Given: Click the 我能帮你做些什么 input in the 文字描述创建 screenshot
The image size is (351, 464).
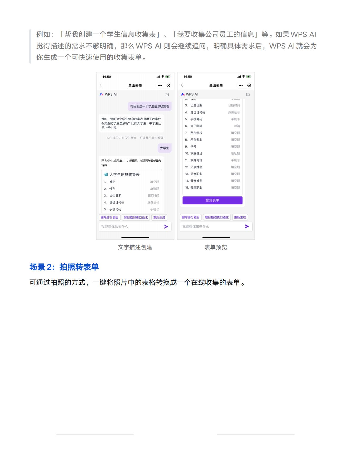Looking at the screenshot, I should pyautogui.click(x=135, y=227).
